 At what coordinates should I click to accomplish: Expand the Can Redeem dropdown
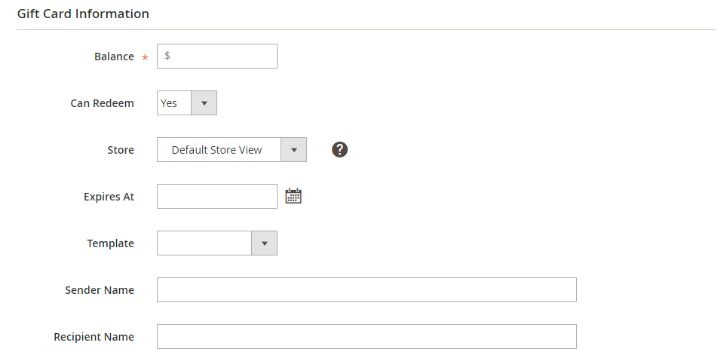204,103
